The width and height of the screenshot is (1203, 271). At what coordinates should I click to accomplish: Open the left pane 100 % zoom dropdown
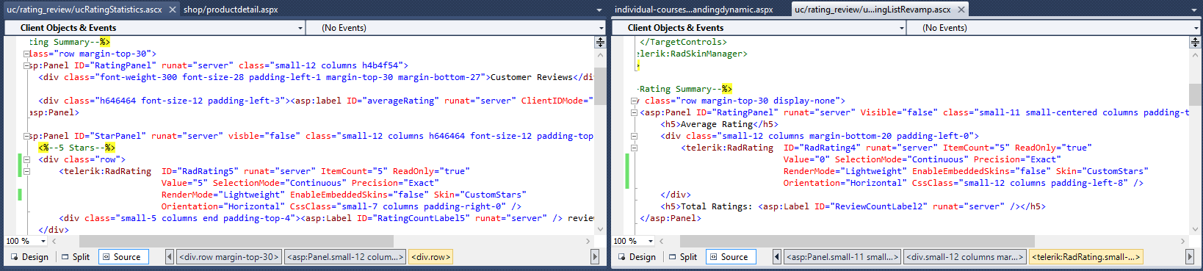(x=43, y=241)
